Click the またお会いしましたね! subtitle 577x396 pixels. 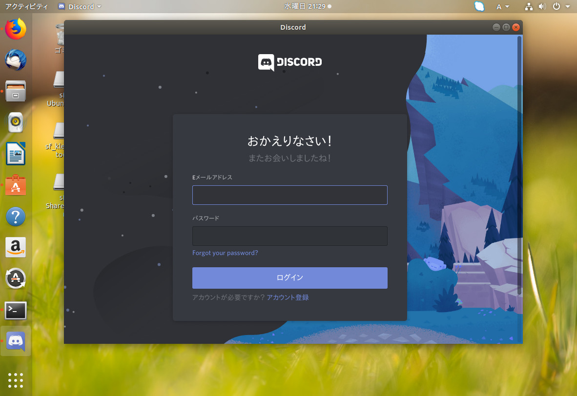click(x=290, y=158)
